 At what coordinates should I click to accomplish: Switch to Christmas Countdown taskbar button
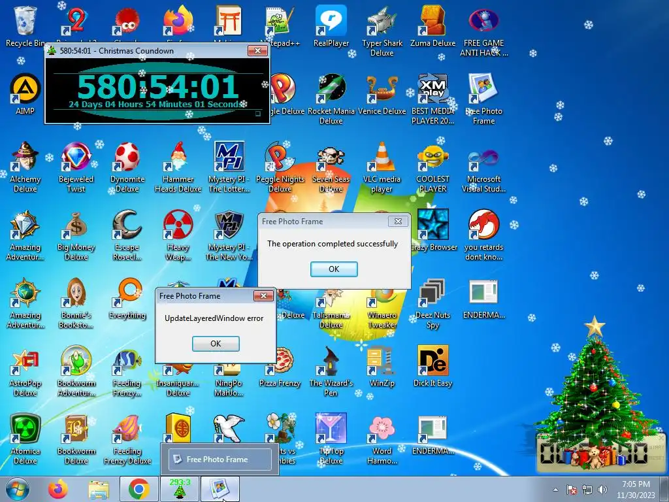coord(179,489)
